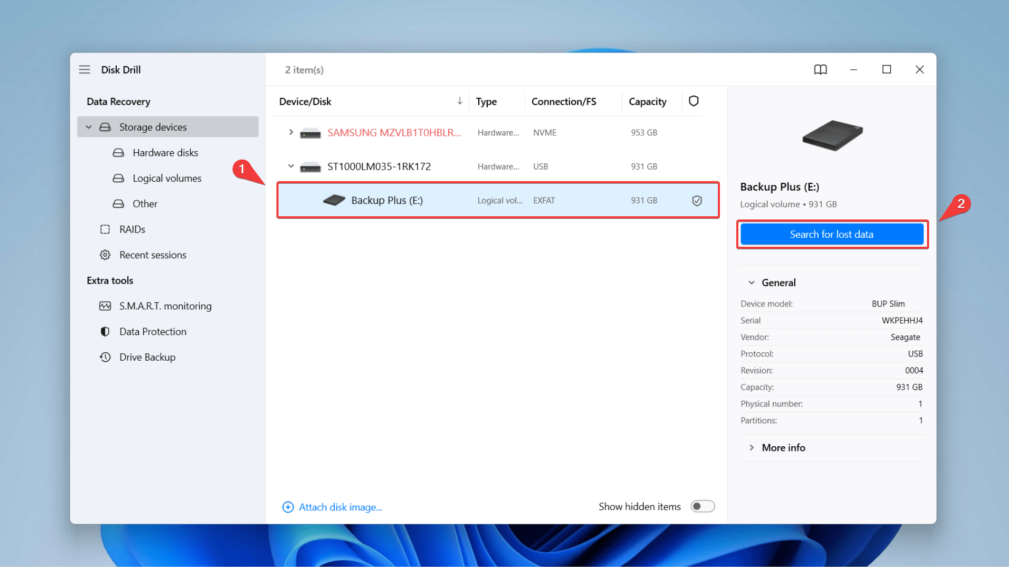Screen dimensions: 1009x567
Task: Click protection shield on Backup Plus row
Action: pyautogui.click(x=697, y=201)
